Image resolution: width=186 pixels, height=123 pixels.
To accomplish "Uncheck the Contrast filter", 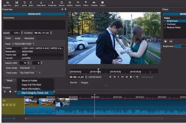I will tap(165, 24).
